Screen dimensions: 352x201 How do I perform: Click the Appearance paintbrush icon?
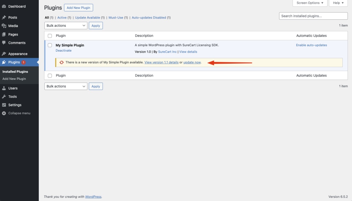[4, 54]
